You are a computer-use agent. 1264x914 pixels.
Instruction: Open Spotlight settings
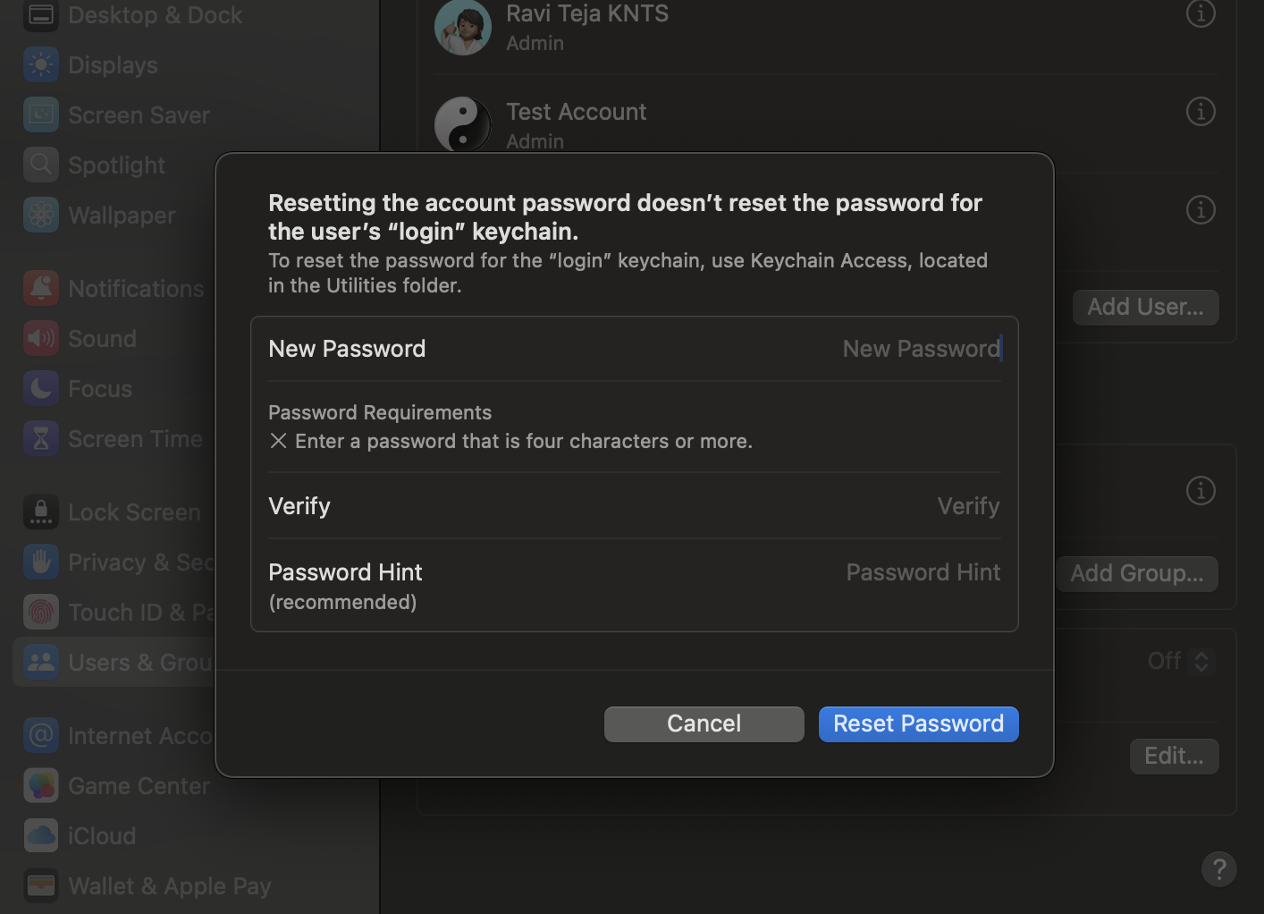[116, 165]
